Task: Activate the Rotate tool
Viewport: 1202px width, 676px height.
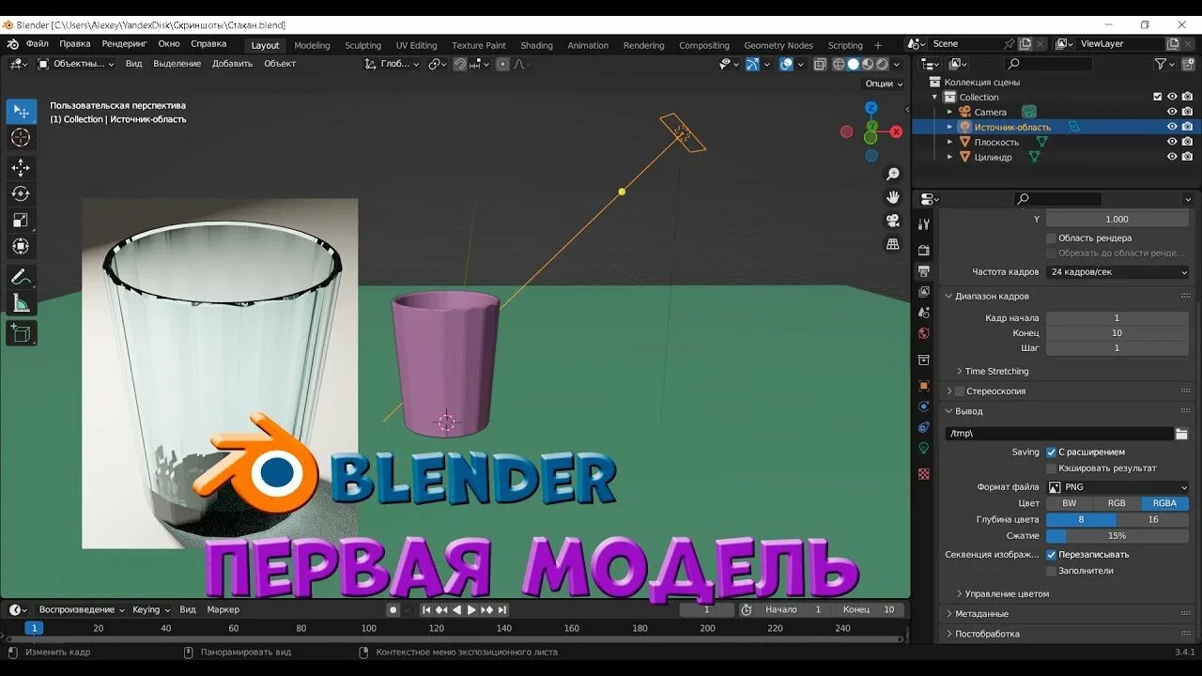Action: [x=21, y=194]
